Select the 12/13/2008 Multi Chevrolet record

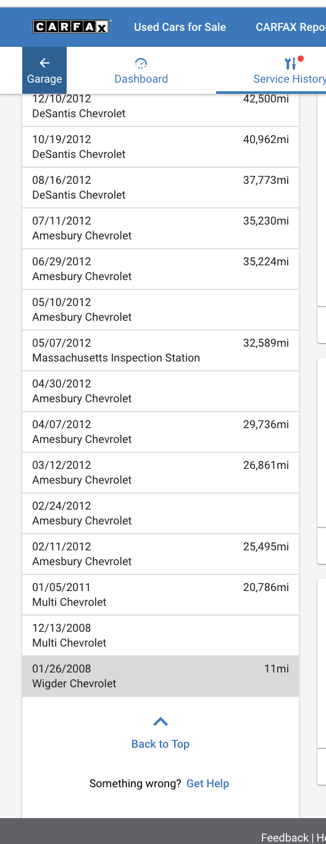tap(161, 635)
